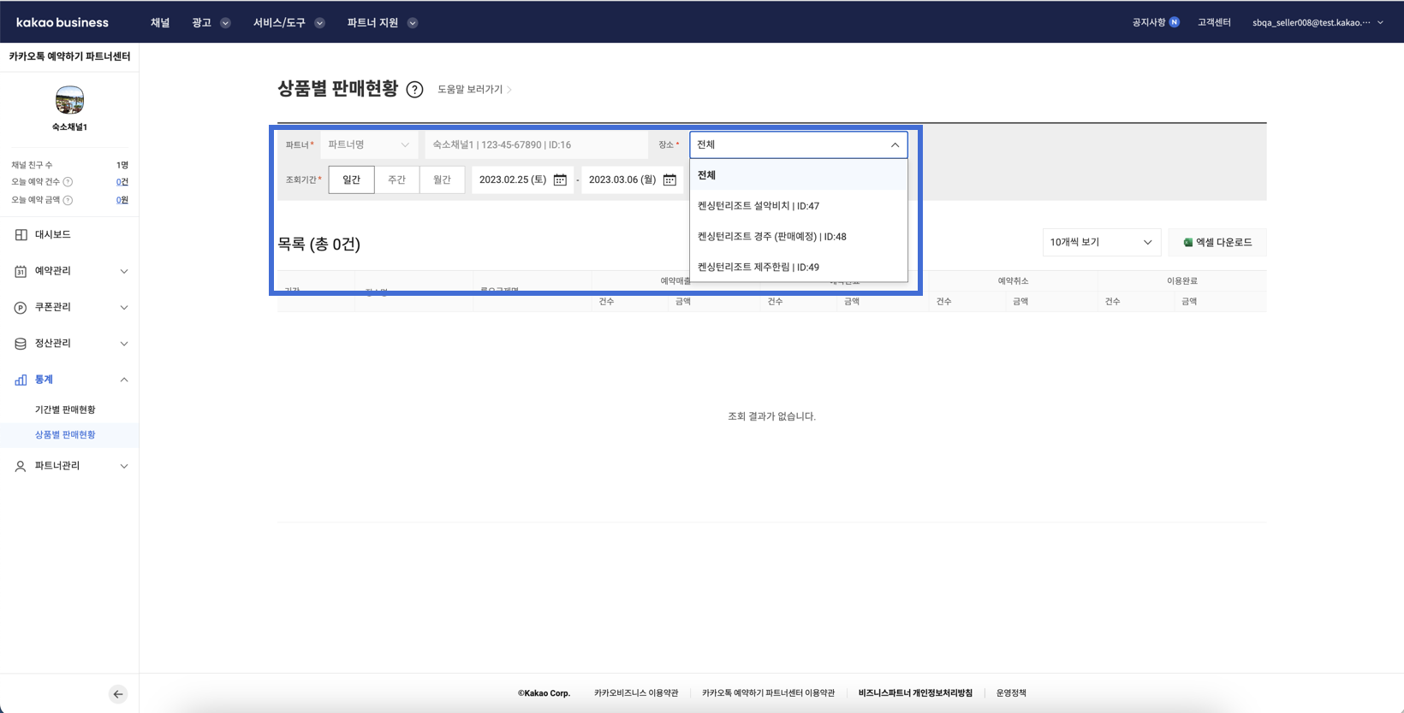Click the info icon next to 오늘 예약 금액
The height and width of the screenshot is (713, 1404).
click(68, 200)
